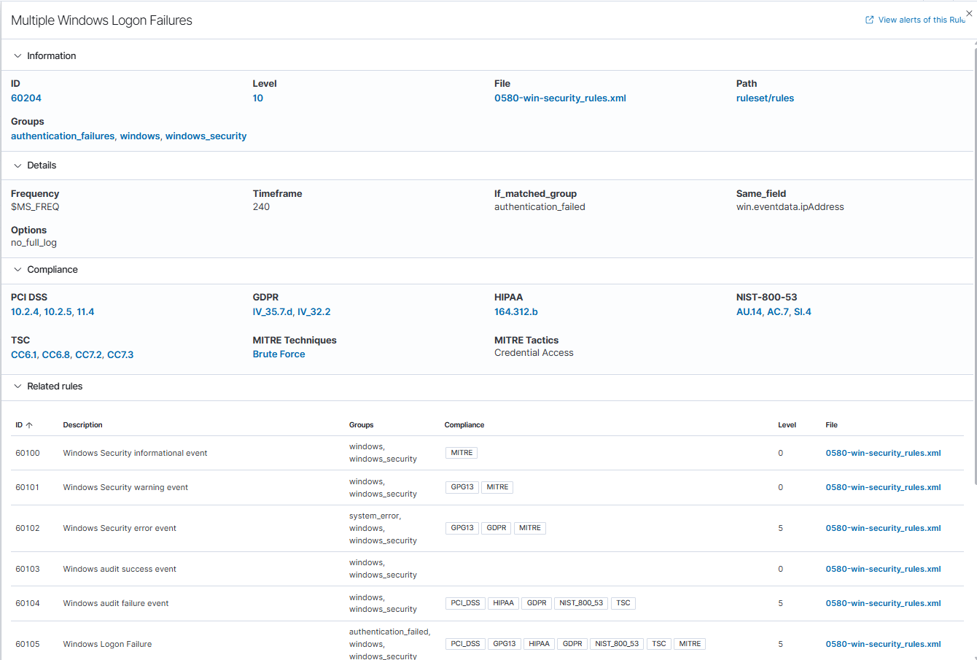The height and width of the screenshot is (660, 977).
Task: Select 'Windows Security warning event' description
Action: [125, 487]
